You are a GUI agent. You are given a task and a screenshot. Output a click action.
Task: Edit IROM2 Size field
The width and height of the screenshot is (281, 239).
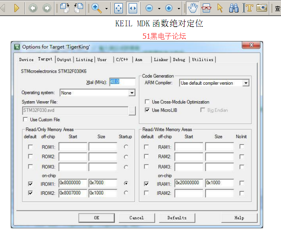coord(103,193)
